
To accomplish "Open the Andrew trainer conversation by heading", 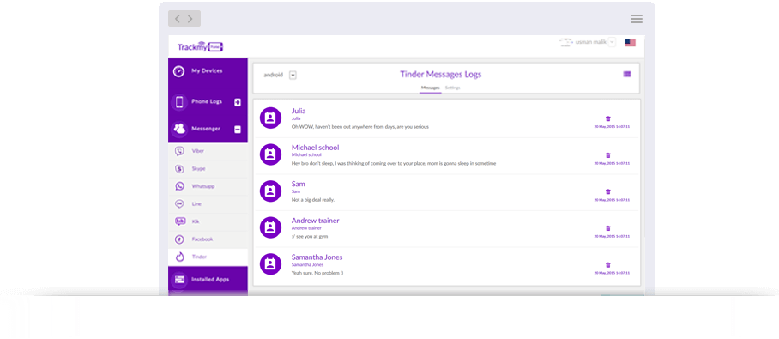I will click(316, 221).
